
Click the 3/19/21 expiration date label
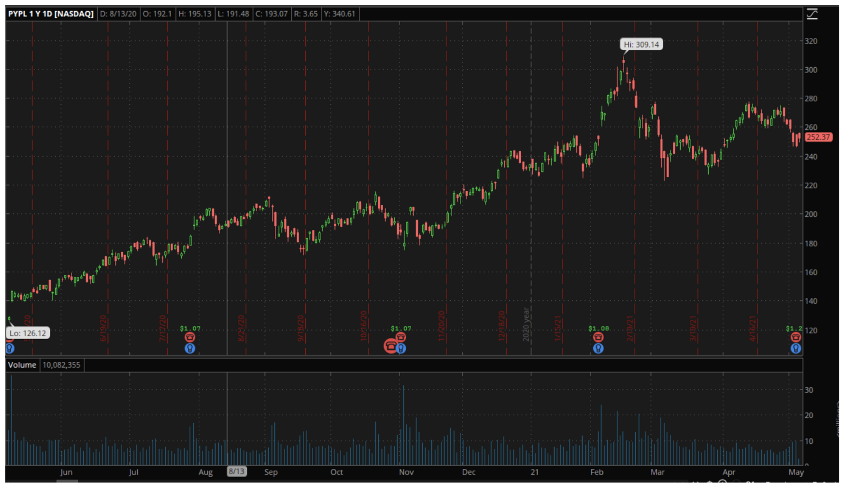(x=693, y=328)
